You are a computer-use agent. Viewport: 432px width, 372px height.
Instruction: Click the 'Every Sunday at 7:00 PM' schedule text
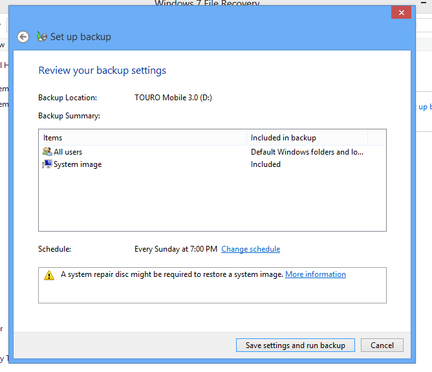176,249
